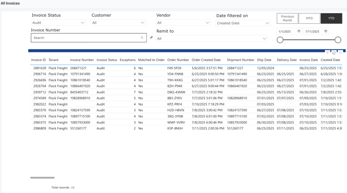Click shipment number 10828968910
Image resolution: width=347 pixels, height=193 pixels.
point(237,98)
